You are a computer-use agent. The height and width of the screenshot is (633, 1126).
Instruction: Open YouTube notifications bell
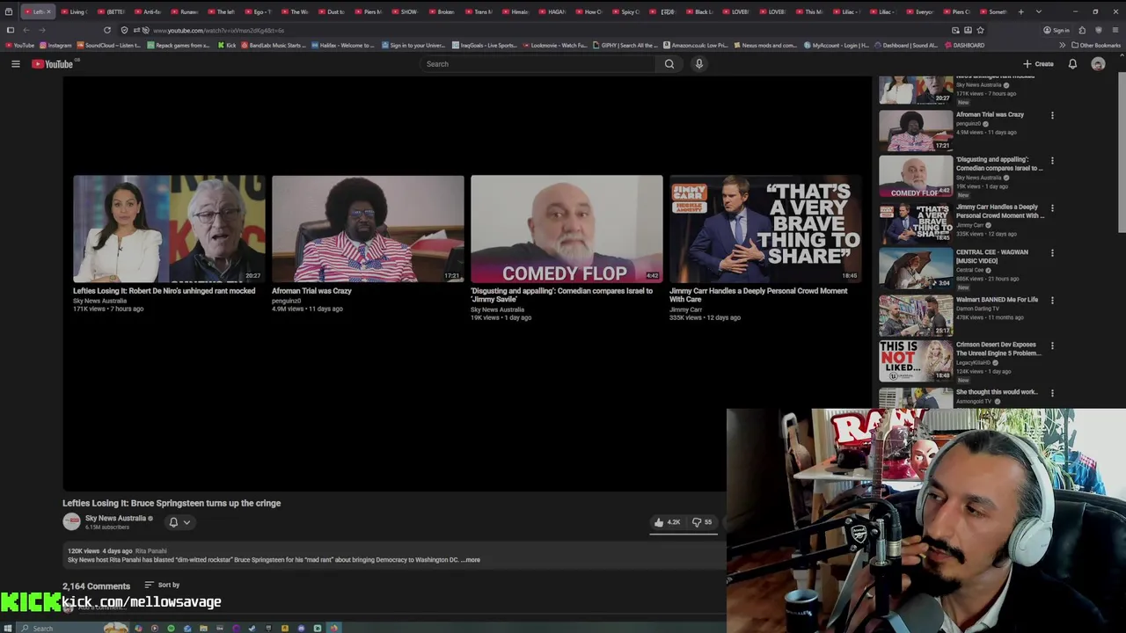[1072, 64]
